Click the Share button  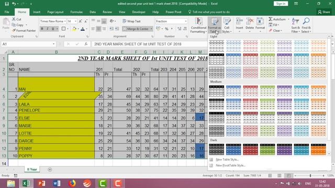324,12
